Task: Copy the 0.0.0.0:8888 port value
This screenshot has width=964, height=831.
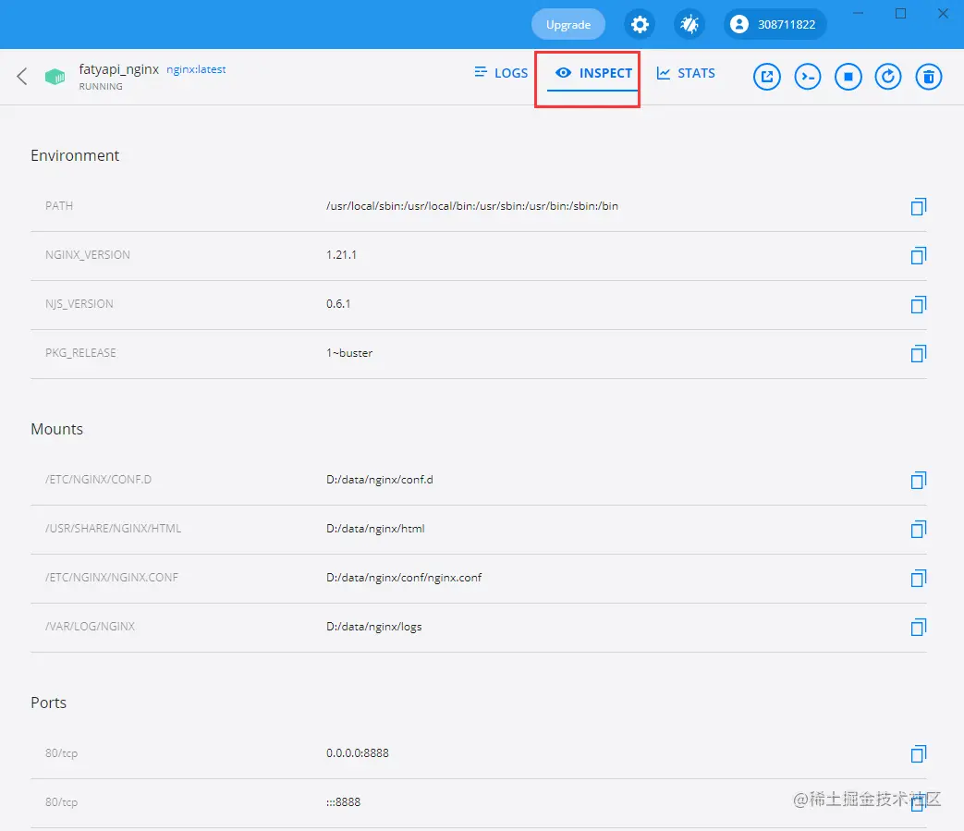Action: [919, 753]
